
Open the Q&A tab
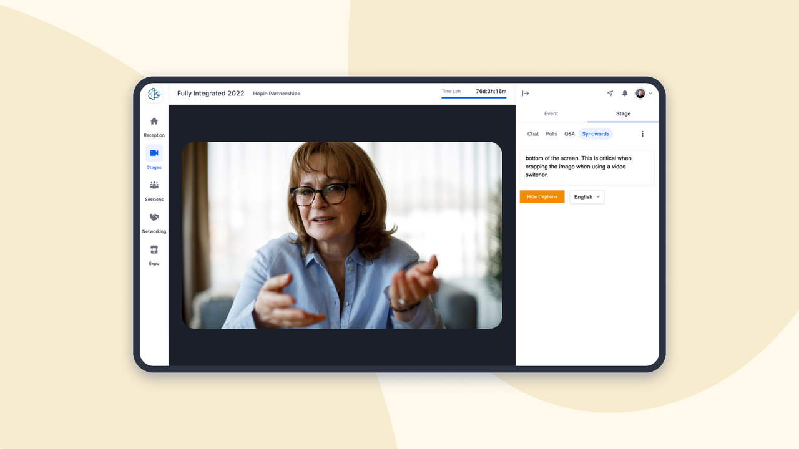(x=569, y=133)
